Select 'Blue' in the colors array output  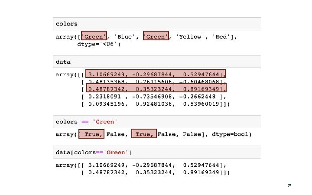[124, 37]
